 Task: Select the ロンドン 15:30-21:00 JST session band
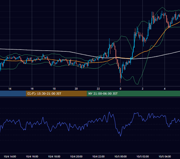(56, 94)
